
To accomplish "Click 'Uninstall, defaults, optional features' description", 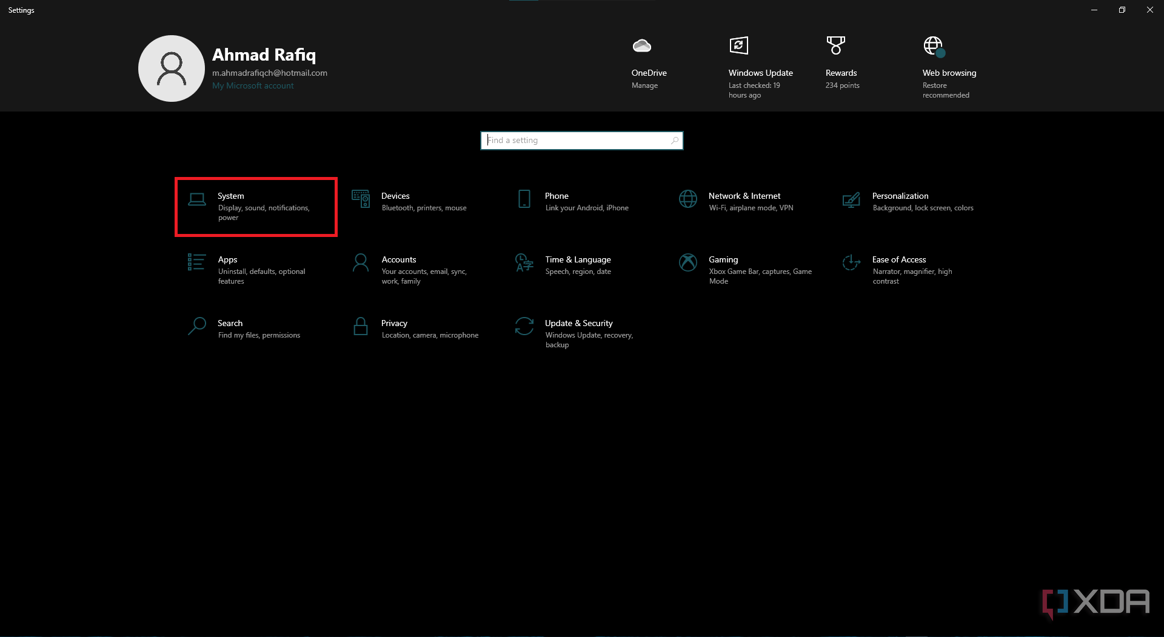I will point(261,276).
